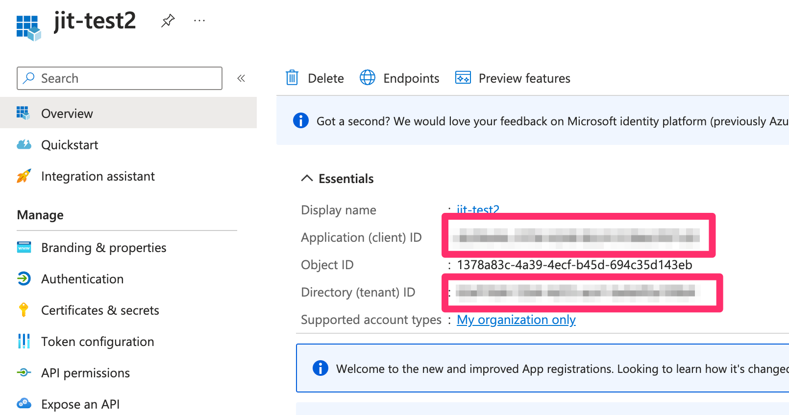Click the Delete trash can icon

pyautogui.click(x=292, y=78)
